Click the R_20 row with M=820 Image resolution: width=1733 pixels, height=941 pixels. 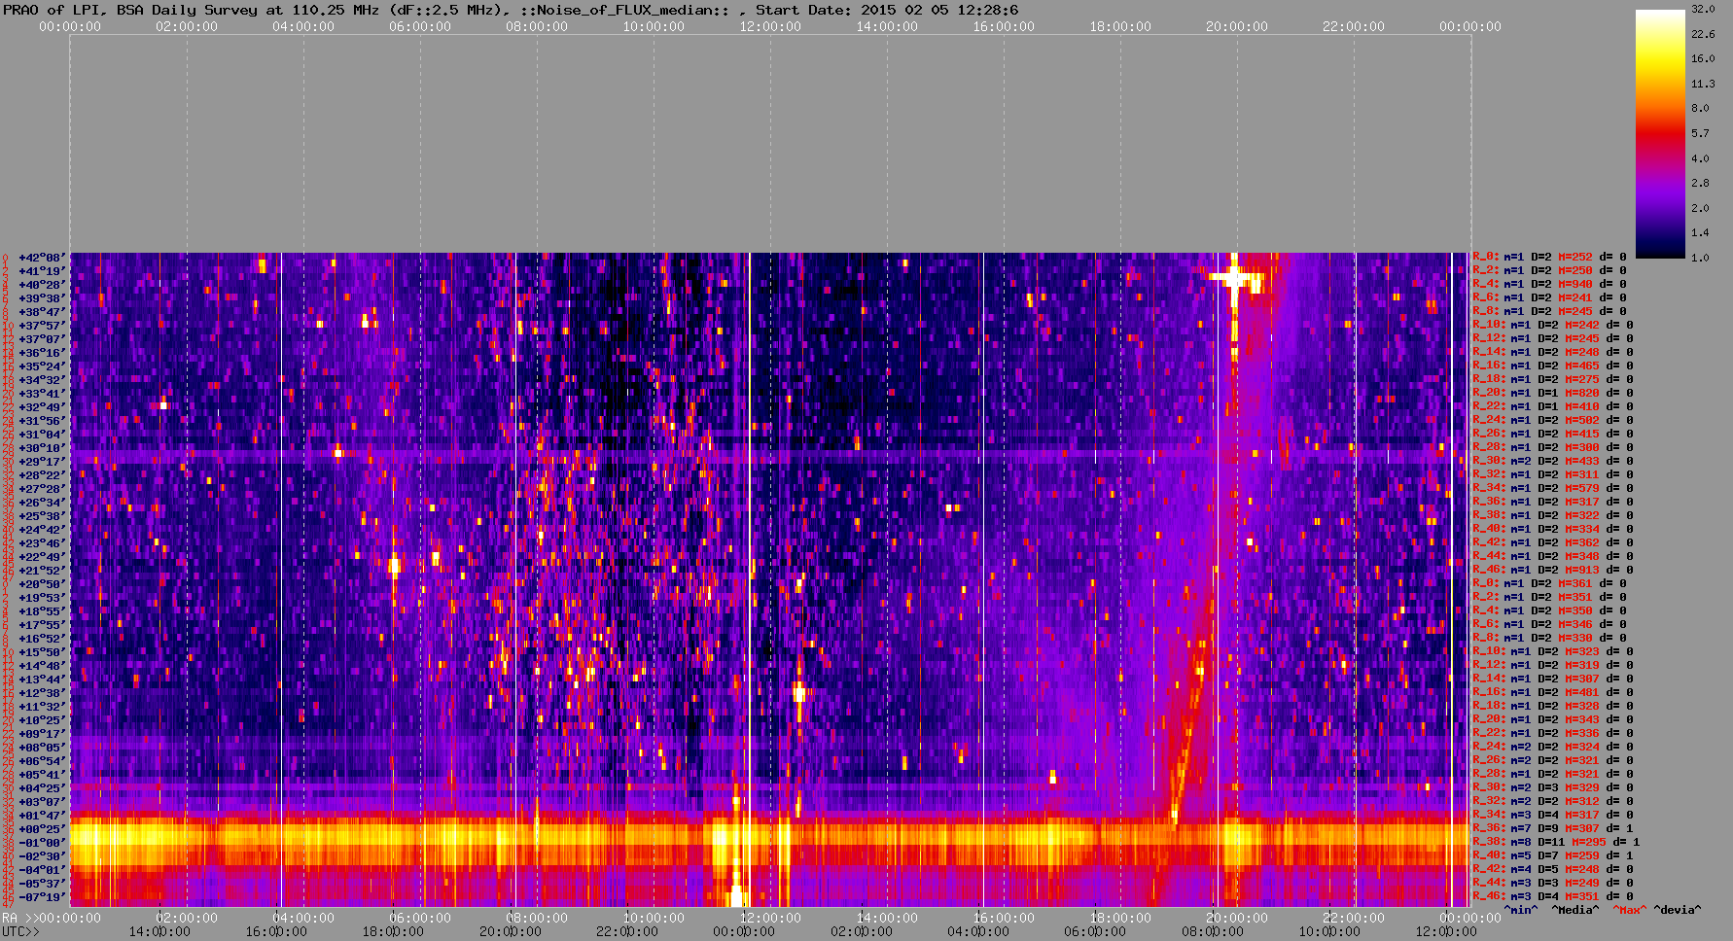pos(1553,393)
